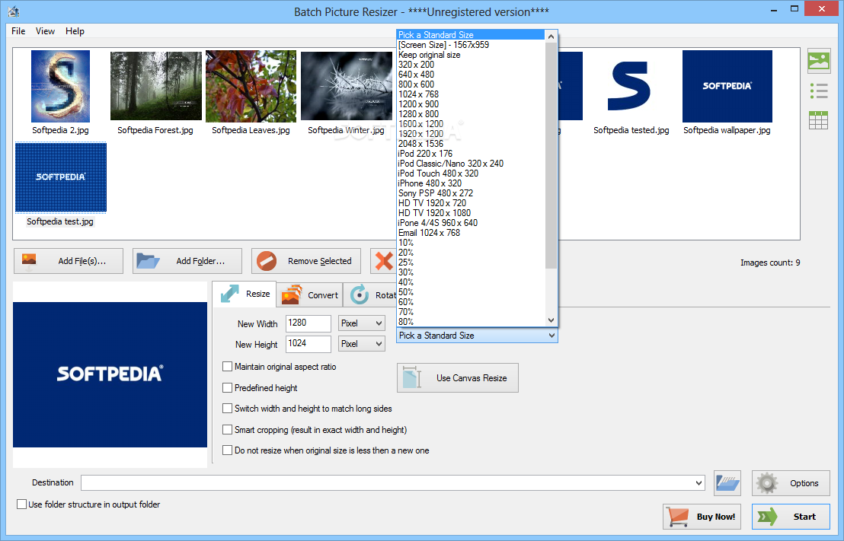Select 50% scale option in list

(471, 292)
